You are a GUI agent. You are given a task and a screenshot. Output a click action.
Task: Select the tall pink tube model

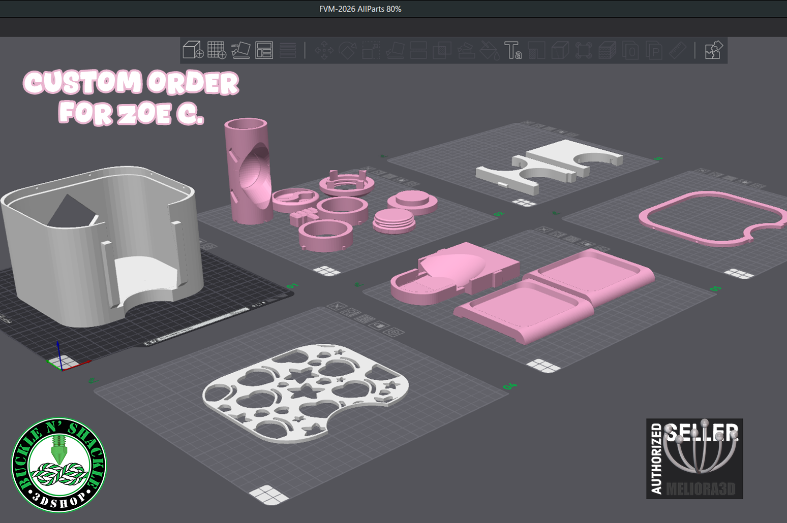click(248, 171)
